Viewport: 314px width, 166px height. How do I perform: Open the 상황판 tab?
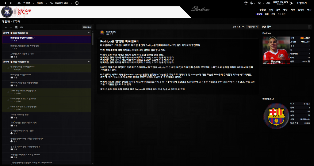[262, 9]
